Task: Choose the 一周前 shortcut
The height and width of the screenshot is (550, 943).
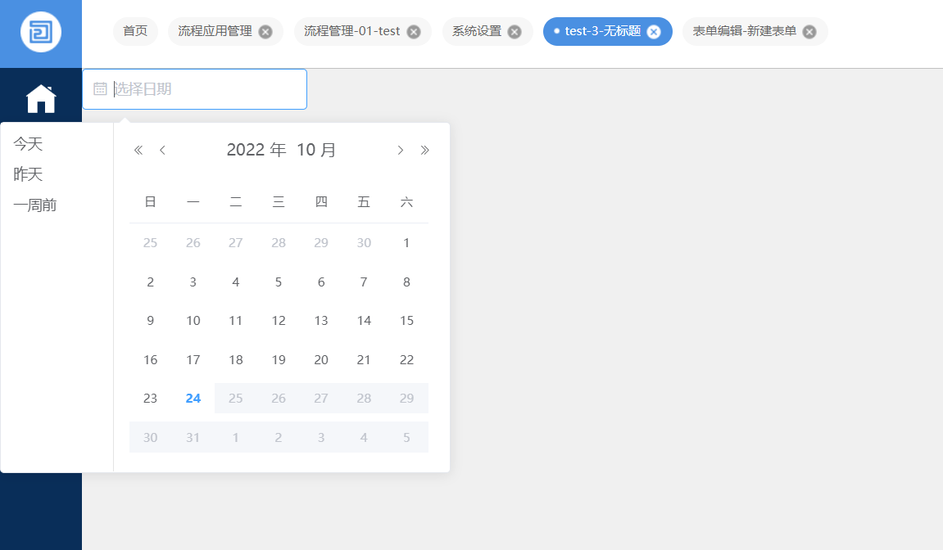Action: [x=35, y=205]
